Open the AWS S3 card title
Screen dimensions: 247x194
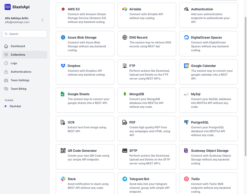[x=74, y=9]
